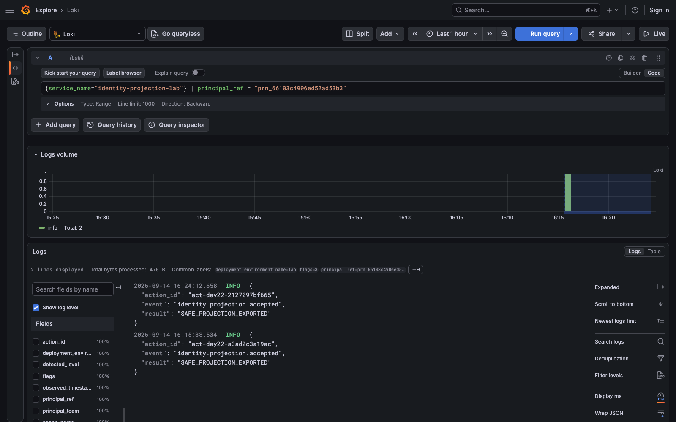Image resolution: width=676 pixels, height=422 pixels.
Task: Open the main hamburger menu
Action: [x=10, y=10]
